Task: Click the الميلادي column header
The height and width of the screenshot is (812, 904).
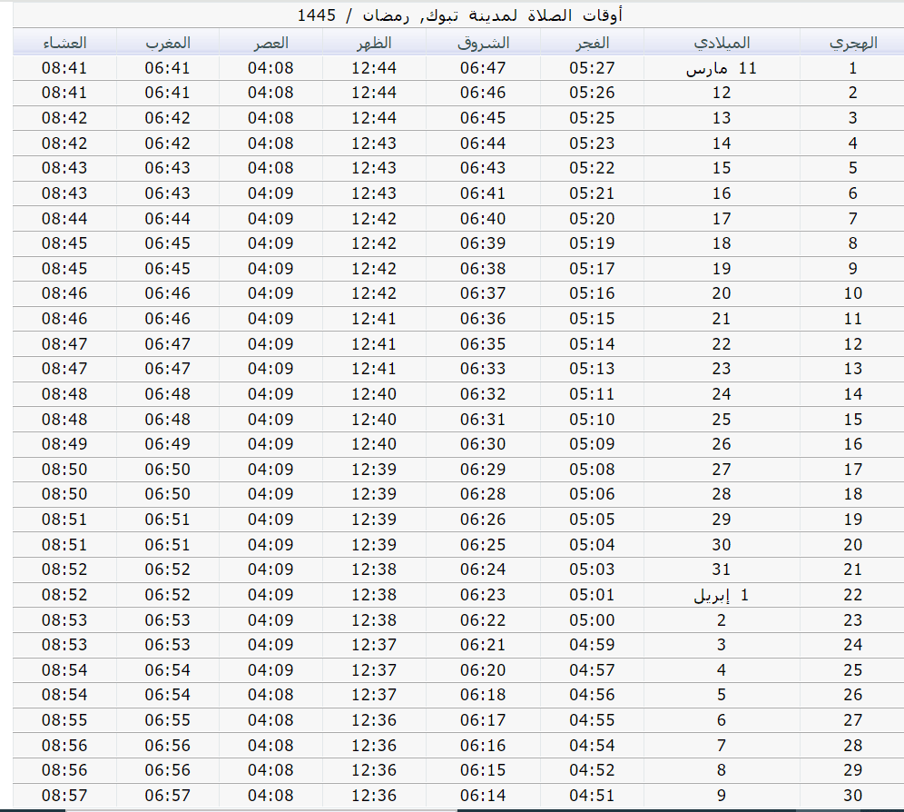Action: [x=722, y=43]
